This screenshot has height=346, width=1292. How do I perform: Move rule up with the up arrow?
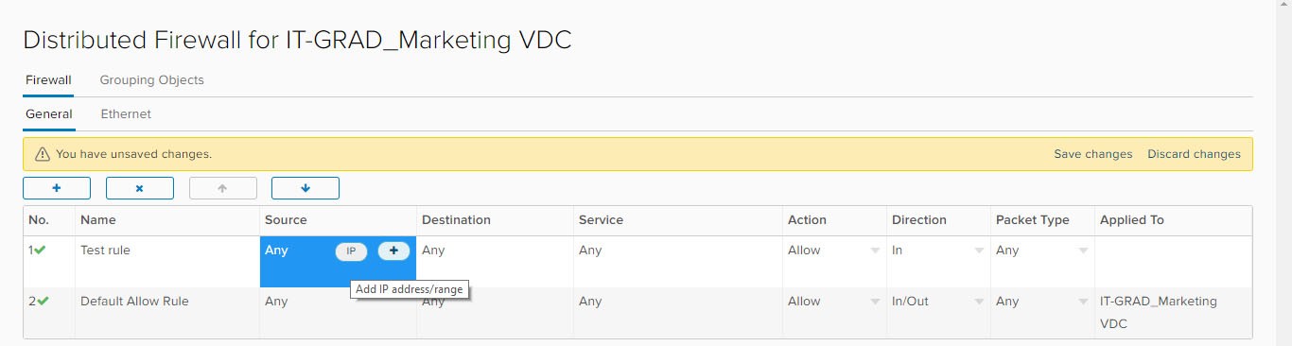coord(223,188)
